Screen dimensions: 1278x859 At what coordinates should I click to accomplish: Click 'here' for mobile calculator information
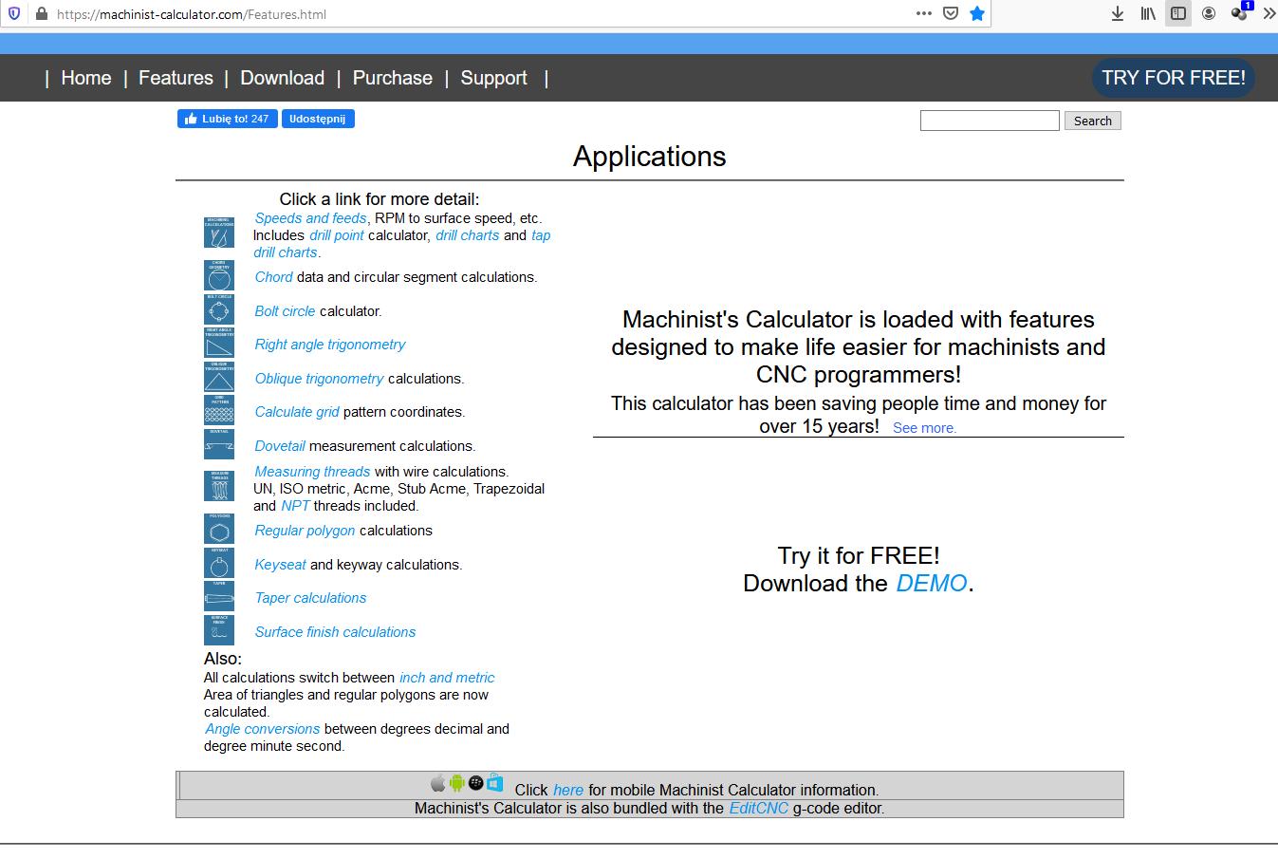click(568, 790)
